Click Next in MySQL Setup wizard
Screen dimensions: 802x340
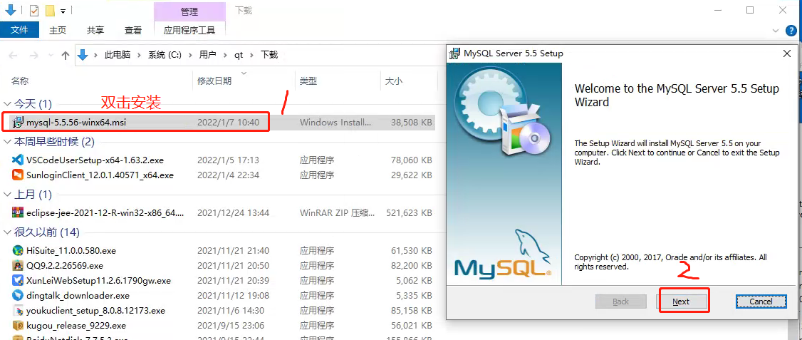click(x=681, y=302)
